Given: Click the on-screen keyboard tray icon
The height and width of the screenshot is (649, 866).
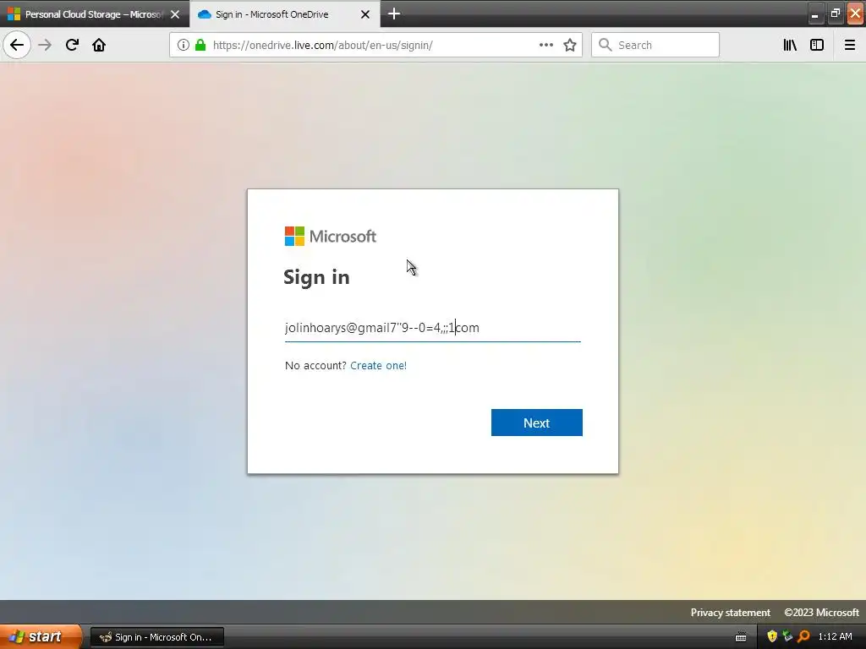Looking at the screenshot, I should (741, 637).
